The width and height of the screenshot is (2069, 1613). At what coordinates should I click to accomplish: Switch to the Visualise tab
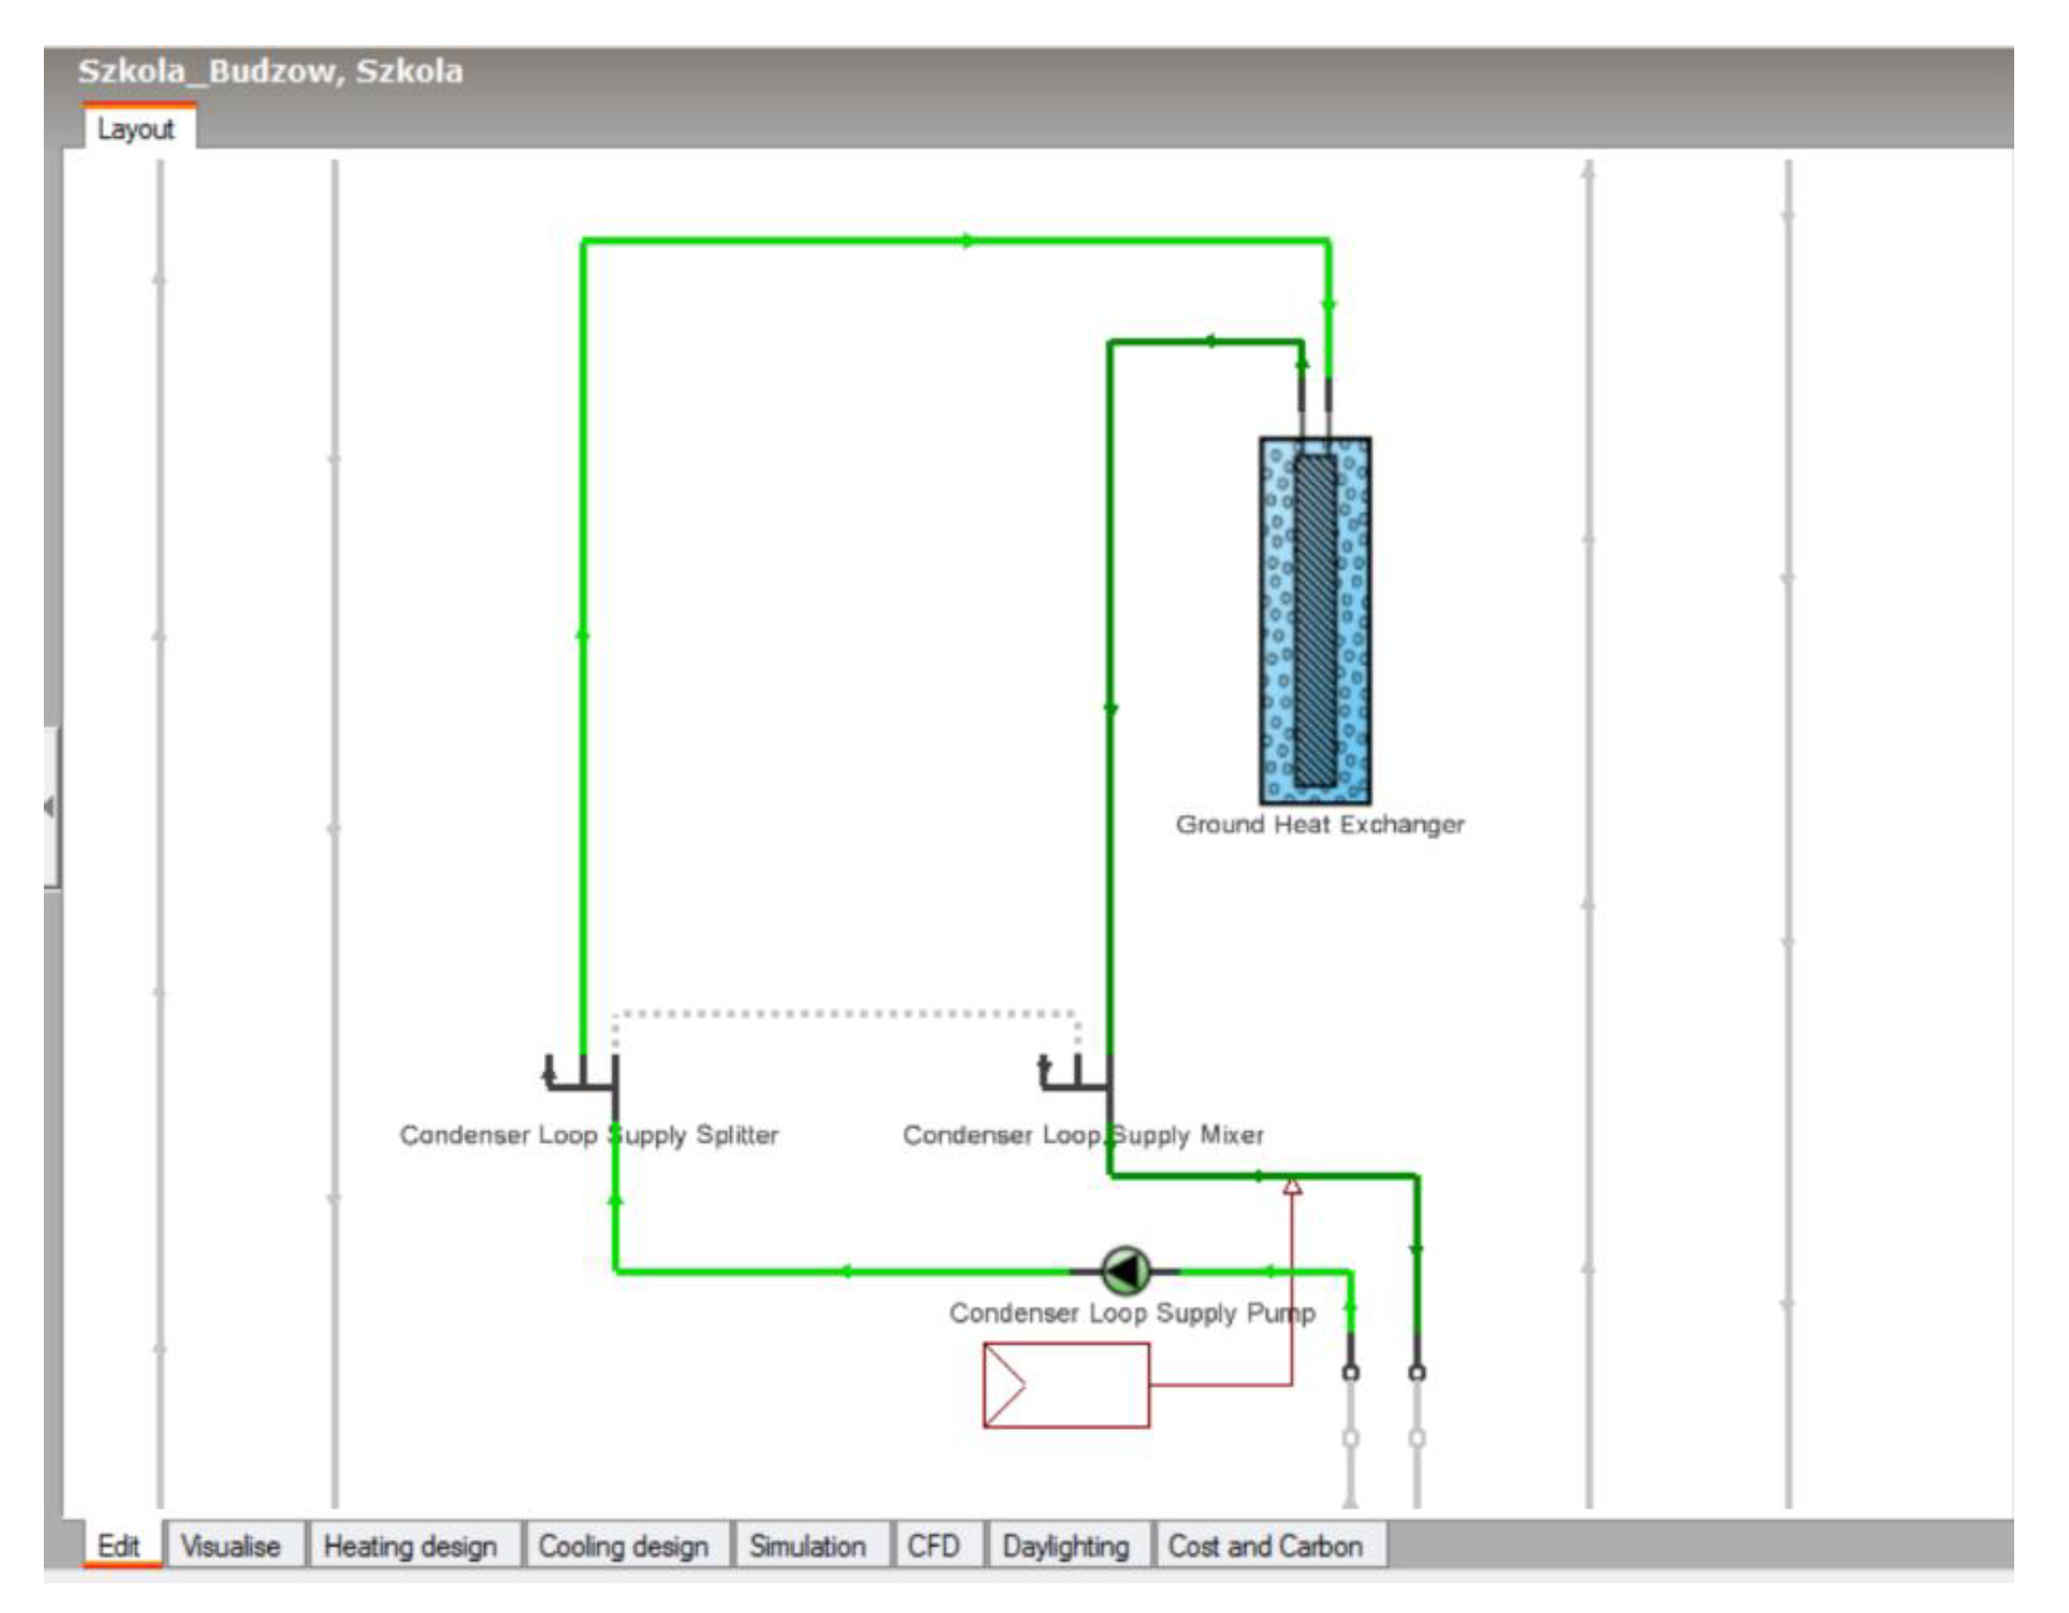[230, 1546]
